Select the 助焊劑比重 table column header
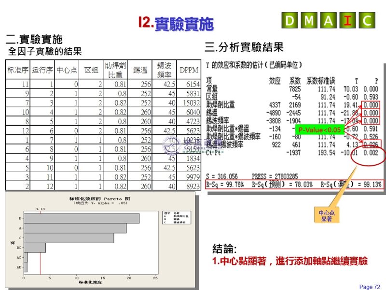 tap(115, 70)
